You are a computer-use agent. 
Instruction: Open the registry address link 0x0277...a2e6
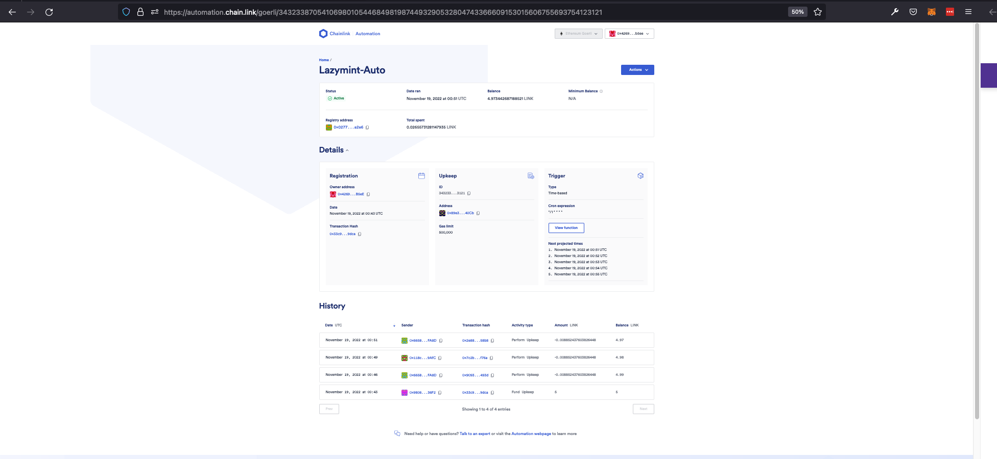pos(348,127)
